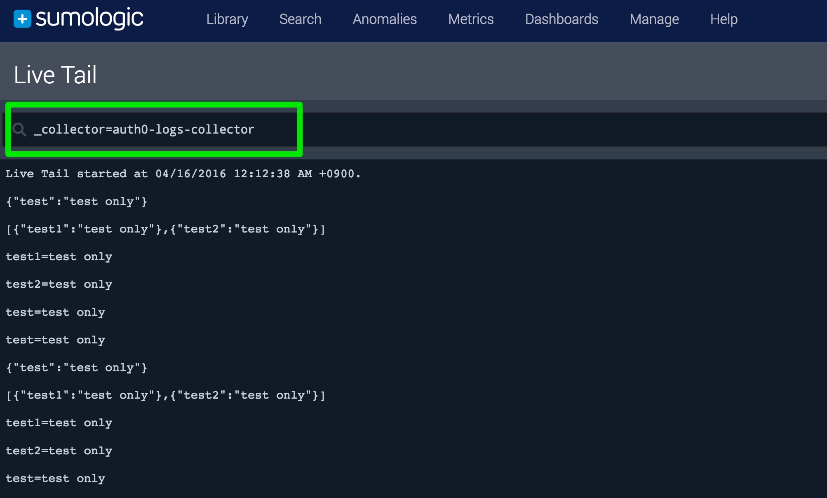Open the Metrics menu item
The image size is (827, 498).
click(471, 19)
